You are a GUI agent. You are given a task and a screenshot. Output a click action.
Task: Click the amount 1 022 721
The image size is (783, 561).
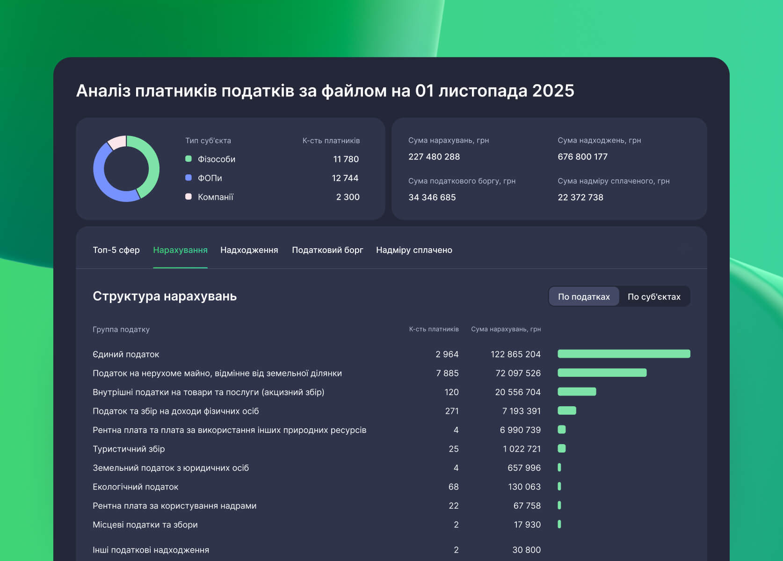pos(522,449)
